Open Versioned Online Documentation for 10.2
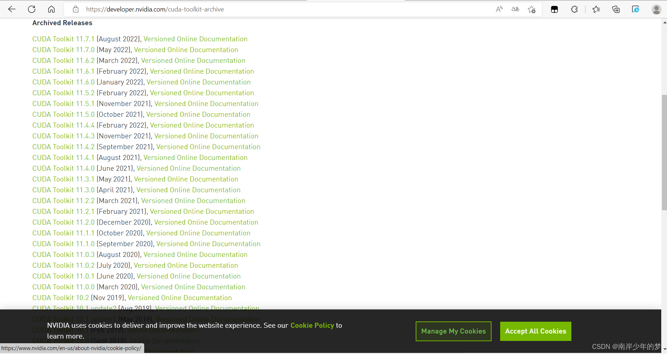This screenshot has height=354, width=667. (180, 298)
